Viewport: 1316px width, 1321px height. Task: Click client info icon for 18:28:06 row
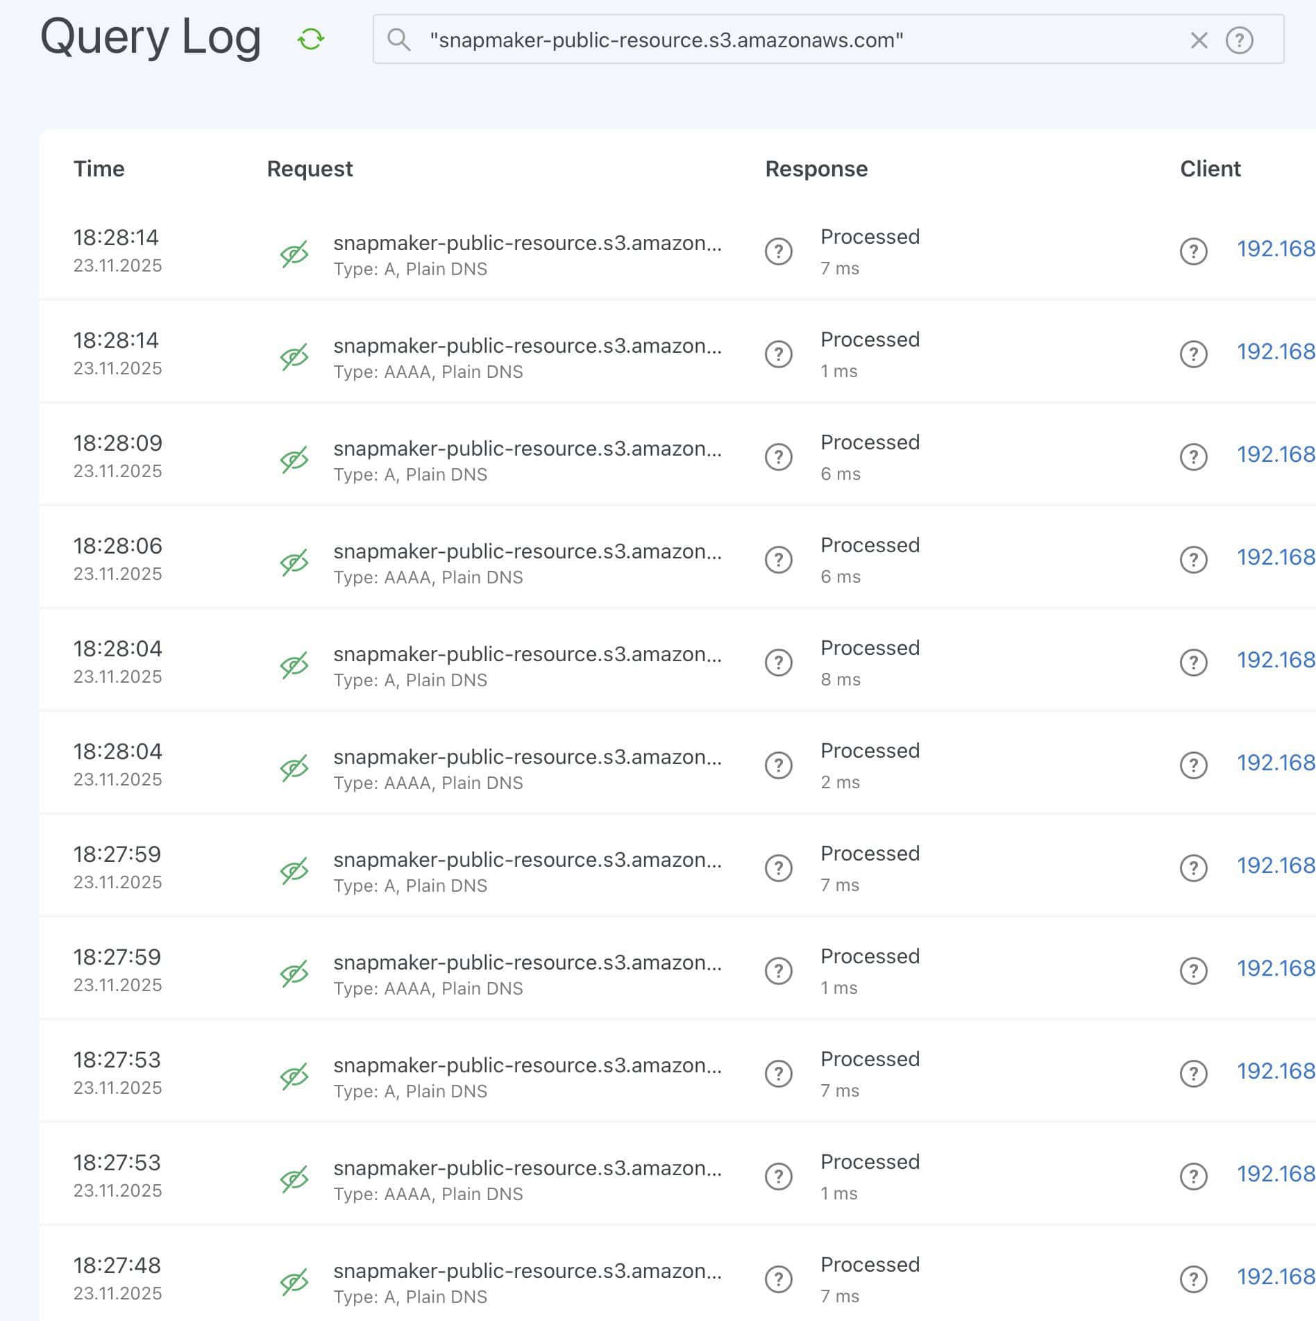pyautogui.click(x=1193, y=560)
